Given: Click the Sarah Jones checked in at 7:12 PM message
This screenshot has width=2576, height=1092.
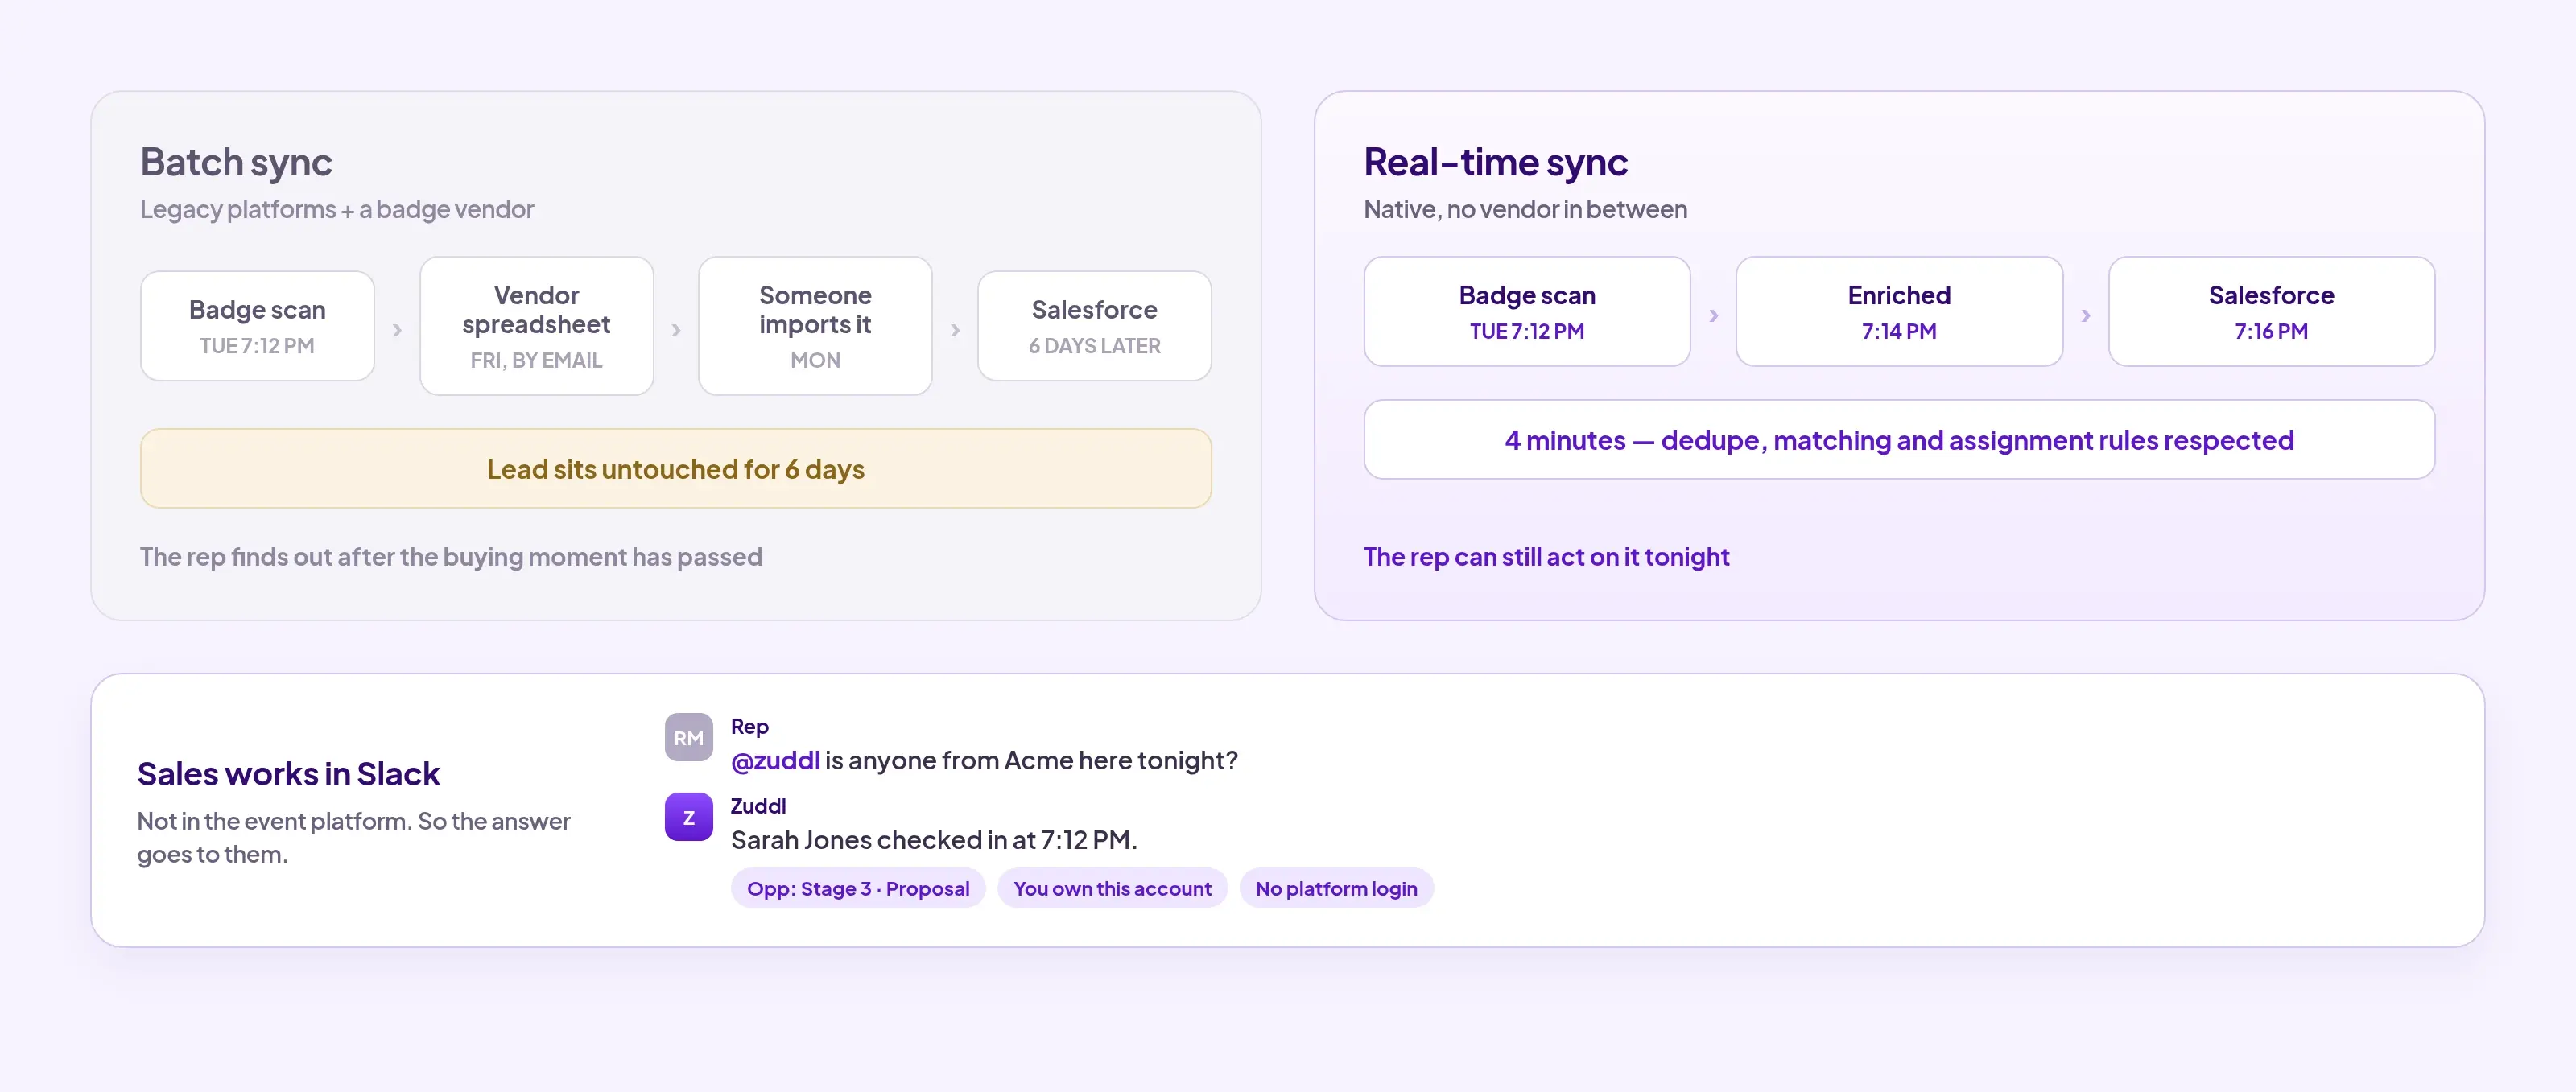Looking at the screenshot, I should tap(934, 840).
